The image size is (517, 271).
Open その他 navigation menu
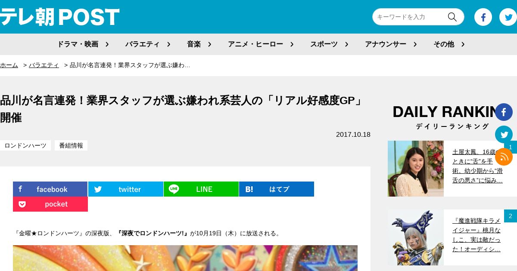pos(444,44)
